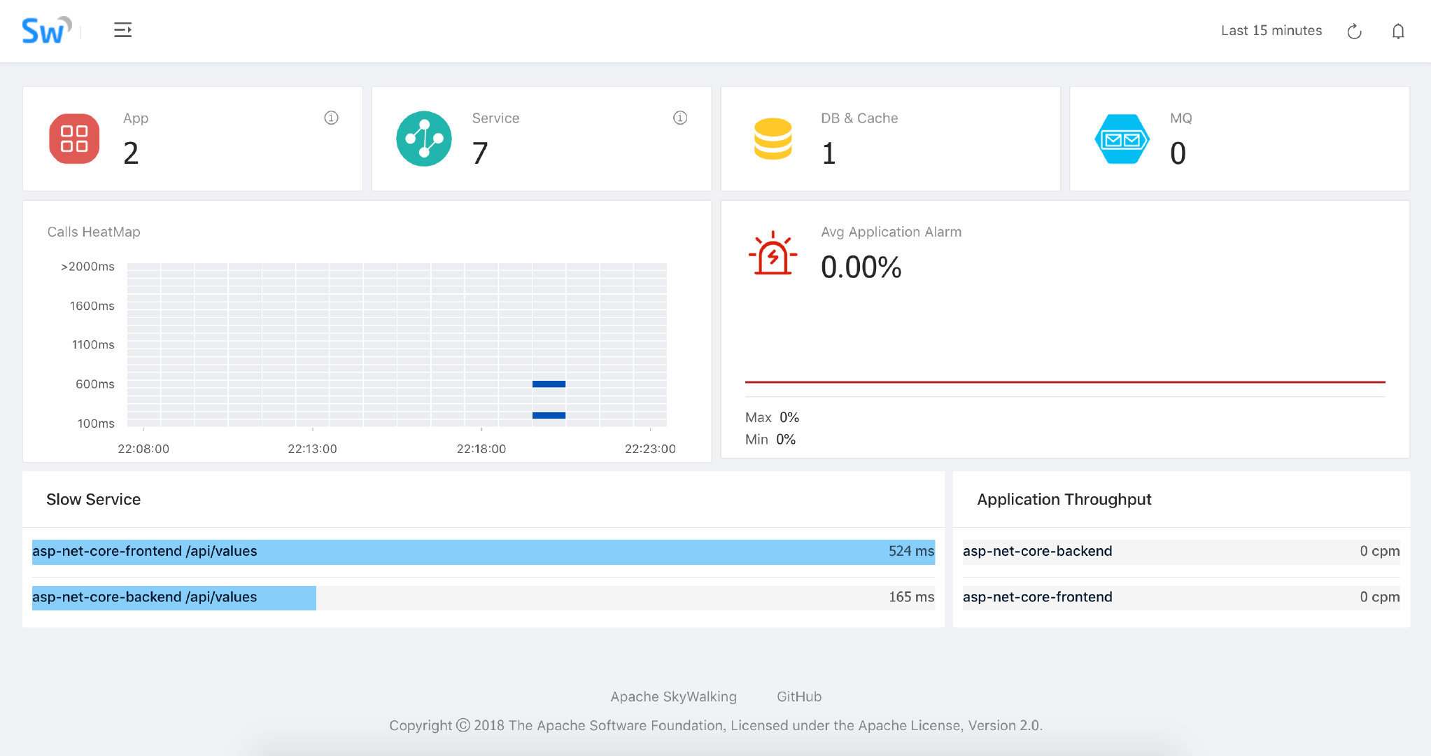Select the 22:18:00 heatmap time marker
Viewport: 1431px width, 756px height.
pos(479,449)
